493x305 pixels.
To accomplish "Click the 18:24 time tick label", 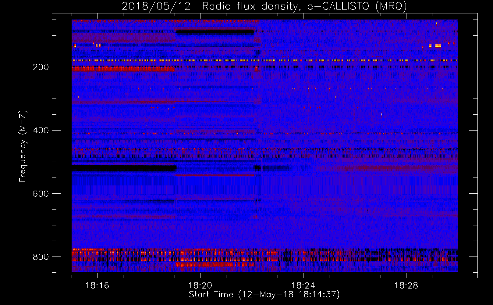I will pyautogui.click(x=303, y=286).
